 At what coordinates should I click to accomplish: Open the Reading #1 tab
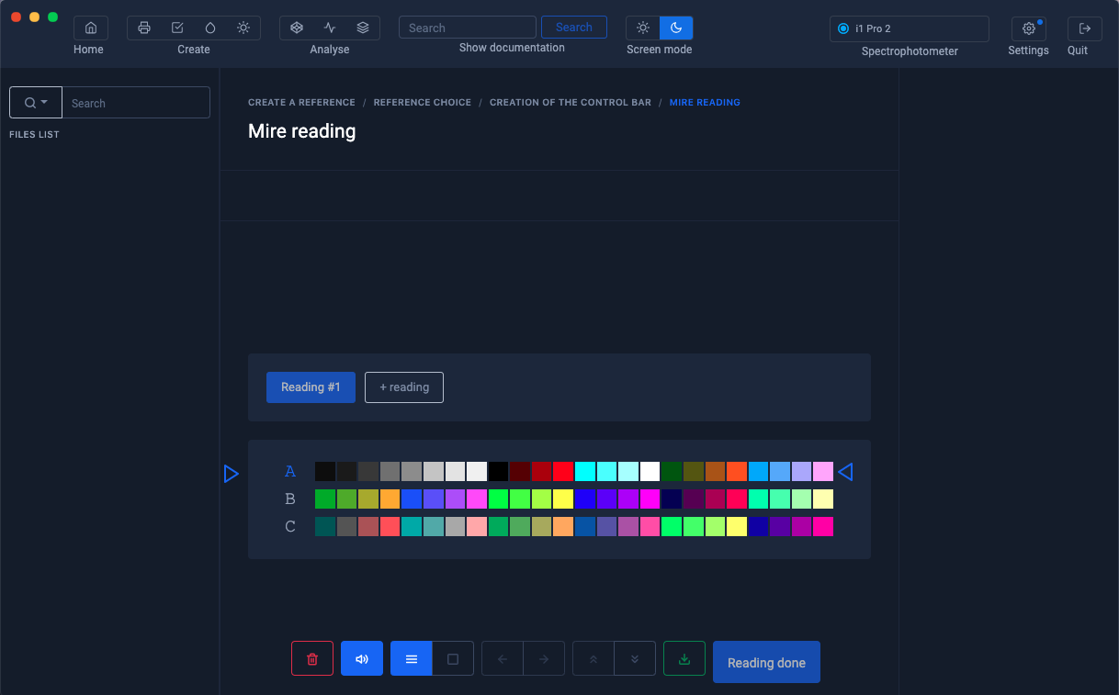point(311,387)
